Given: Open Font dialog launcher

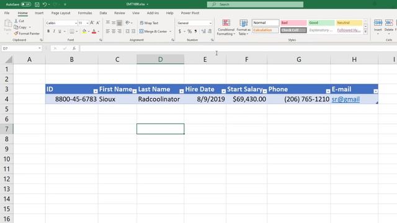Looking at the screenshot, I should click(100, 40).
